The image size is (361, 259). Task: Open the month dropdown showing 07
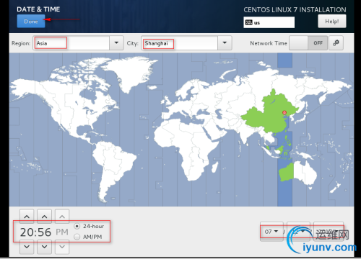coord(271,232)
